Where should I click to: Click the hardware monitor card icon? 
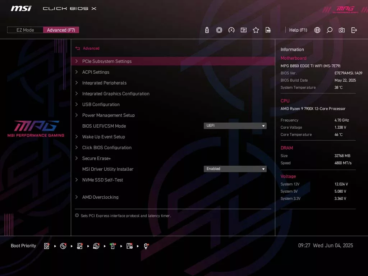244,30
